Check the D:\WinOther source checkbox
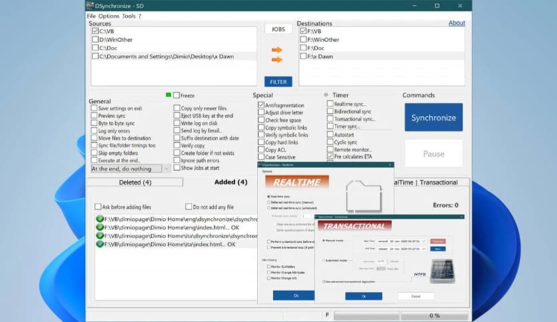 click(x=95, y=39)
